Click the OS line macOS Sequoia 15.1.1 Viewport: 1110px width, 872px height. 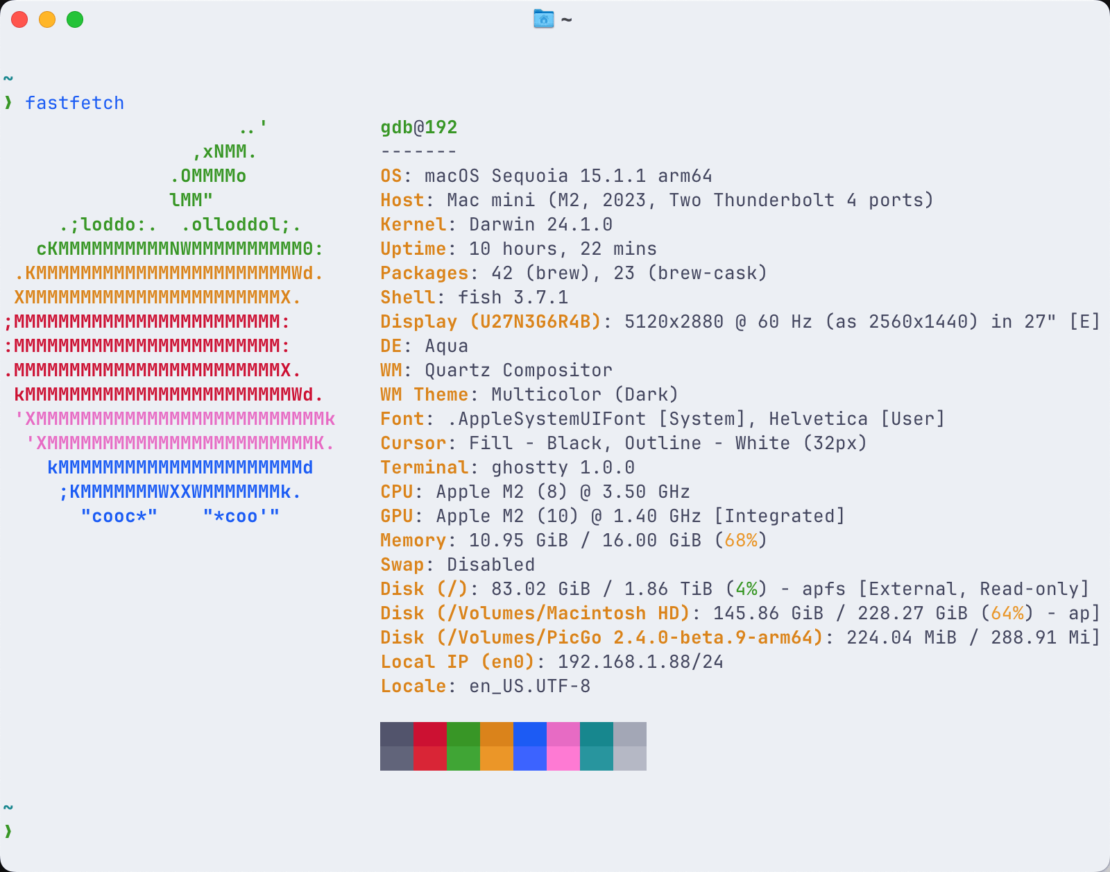point(547,176)
